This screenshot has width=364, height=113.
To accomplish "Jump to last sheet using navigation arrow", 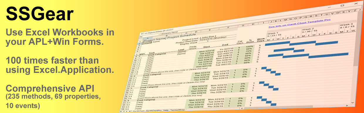I will pyautogui.click(x=130, y=111).
